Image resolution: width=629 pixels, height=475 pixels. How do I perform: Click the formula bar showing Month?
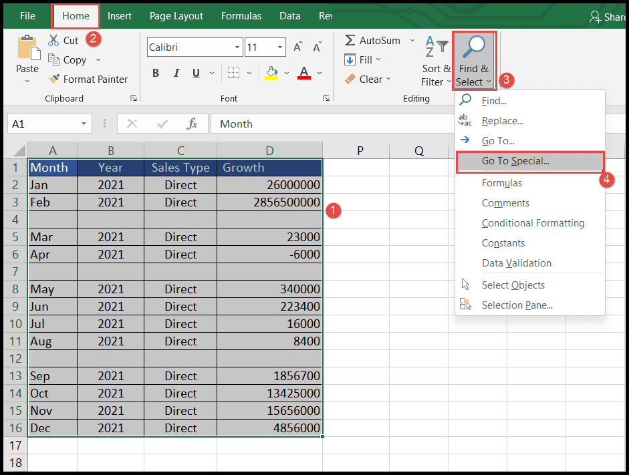point(332,124)
